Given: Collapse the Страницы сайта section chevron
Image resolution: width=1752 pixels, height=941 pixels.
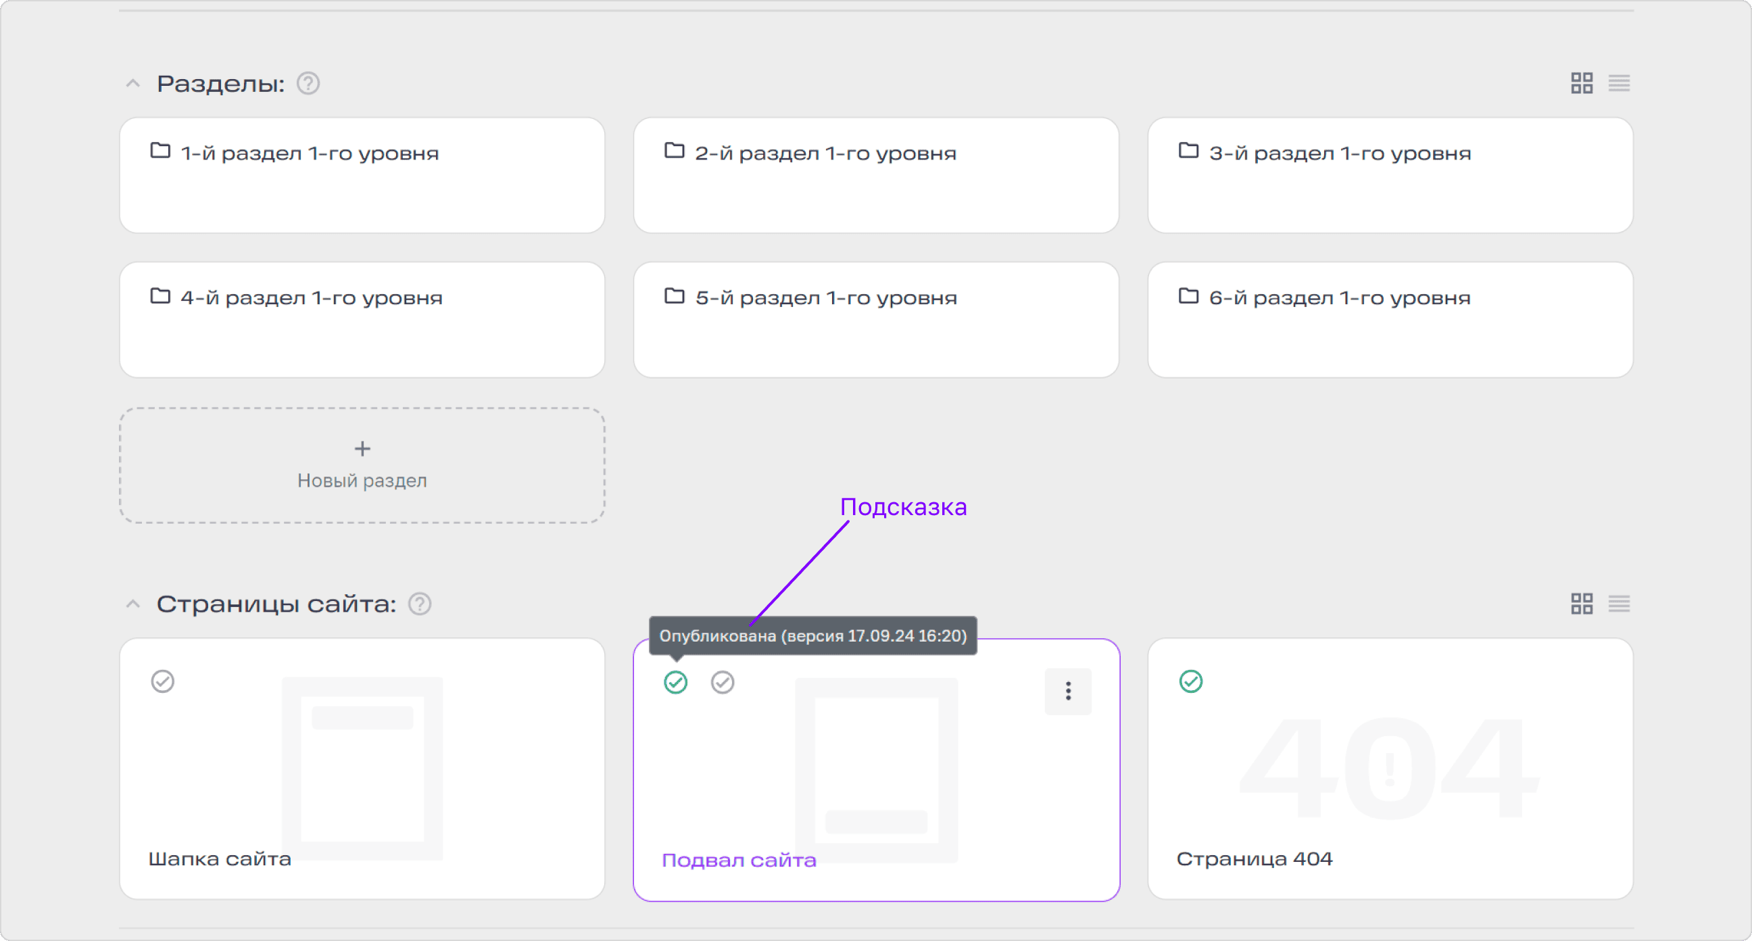Looking at the screenshot, I should [x=132, y=604].
